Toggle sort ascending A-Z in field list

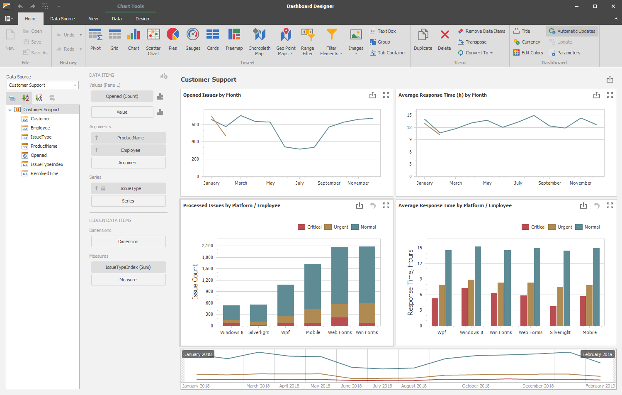26,98
